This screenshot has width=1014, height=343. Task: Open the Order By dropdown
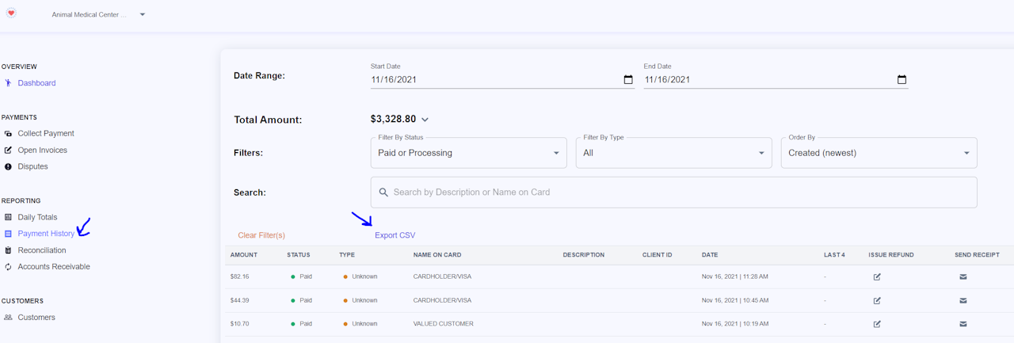(879, 153)
